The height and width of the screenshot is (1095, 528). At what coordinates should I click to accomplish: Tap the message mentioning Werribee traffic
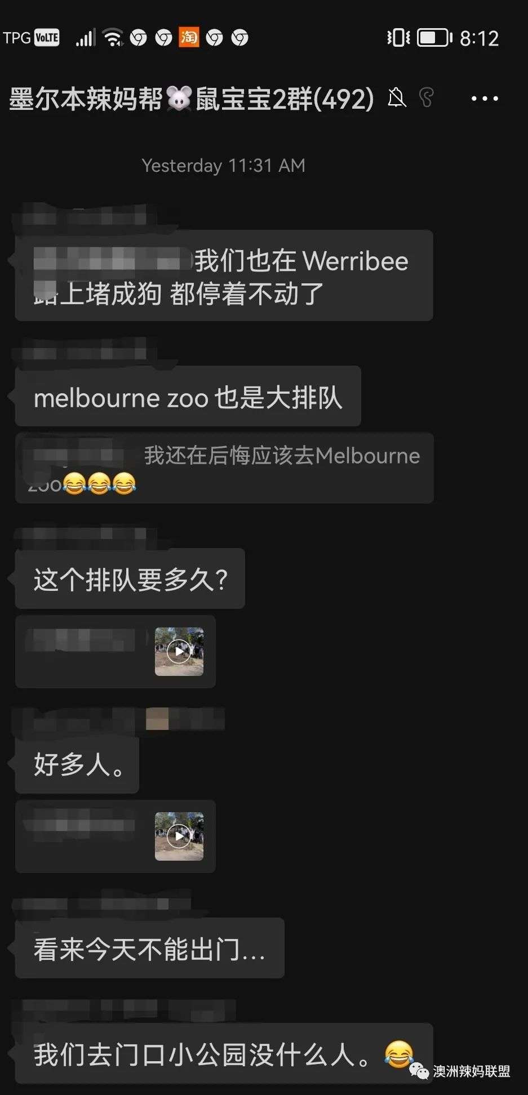[x=224, y=275]
